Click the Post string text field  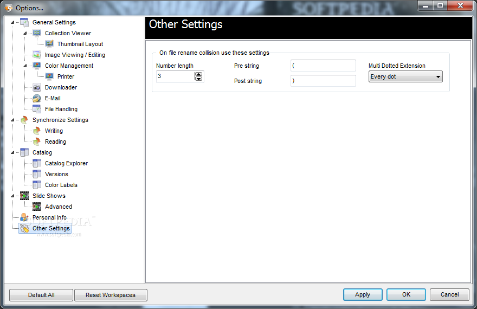point(323,81)
